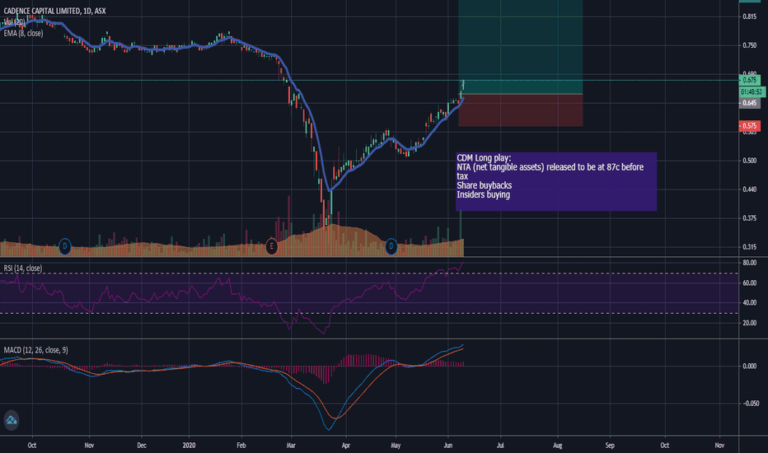Click the 40.00 RSI scale value

click(x=749, y=303)
